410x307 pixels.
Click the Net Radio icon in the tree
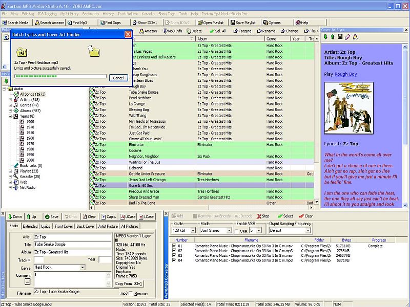tap(16, 188)
